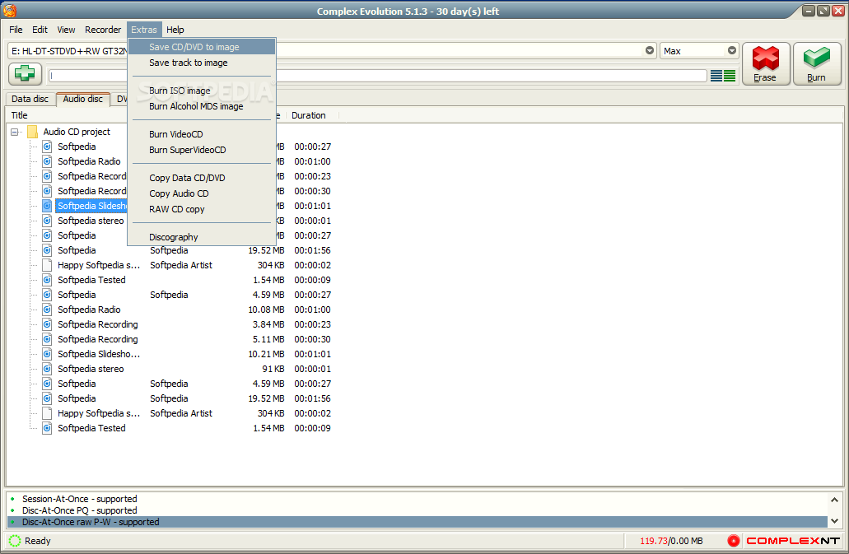Choose Copy Audio CD

point(202,193)
